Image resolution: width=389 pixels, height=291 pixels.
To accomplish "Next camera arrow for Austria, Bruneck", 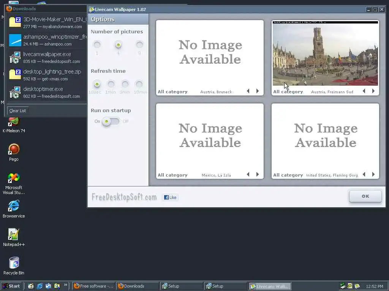I will 258,91.
